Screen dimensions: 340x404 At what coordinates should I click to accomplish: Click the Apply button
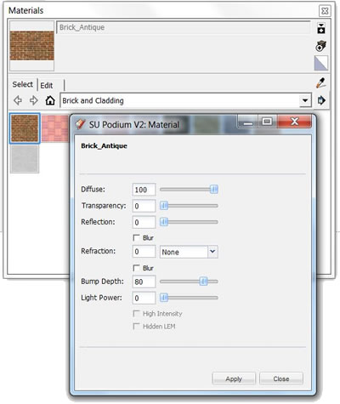[234, 378]
